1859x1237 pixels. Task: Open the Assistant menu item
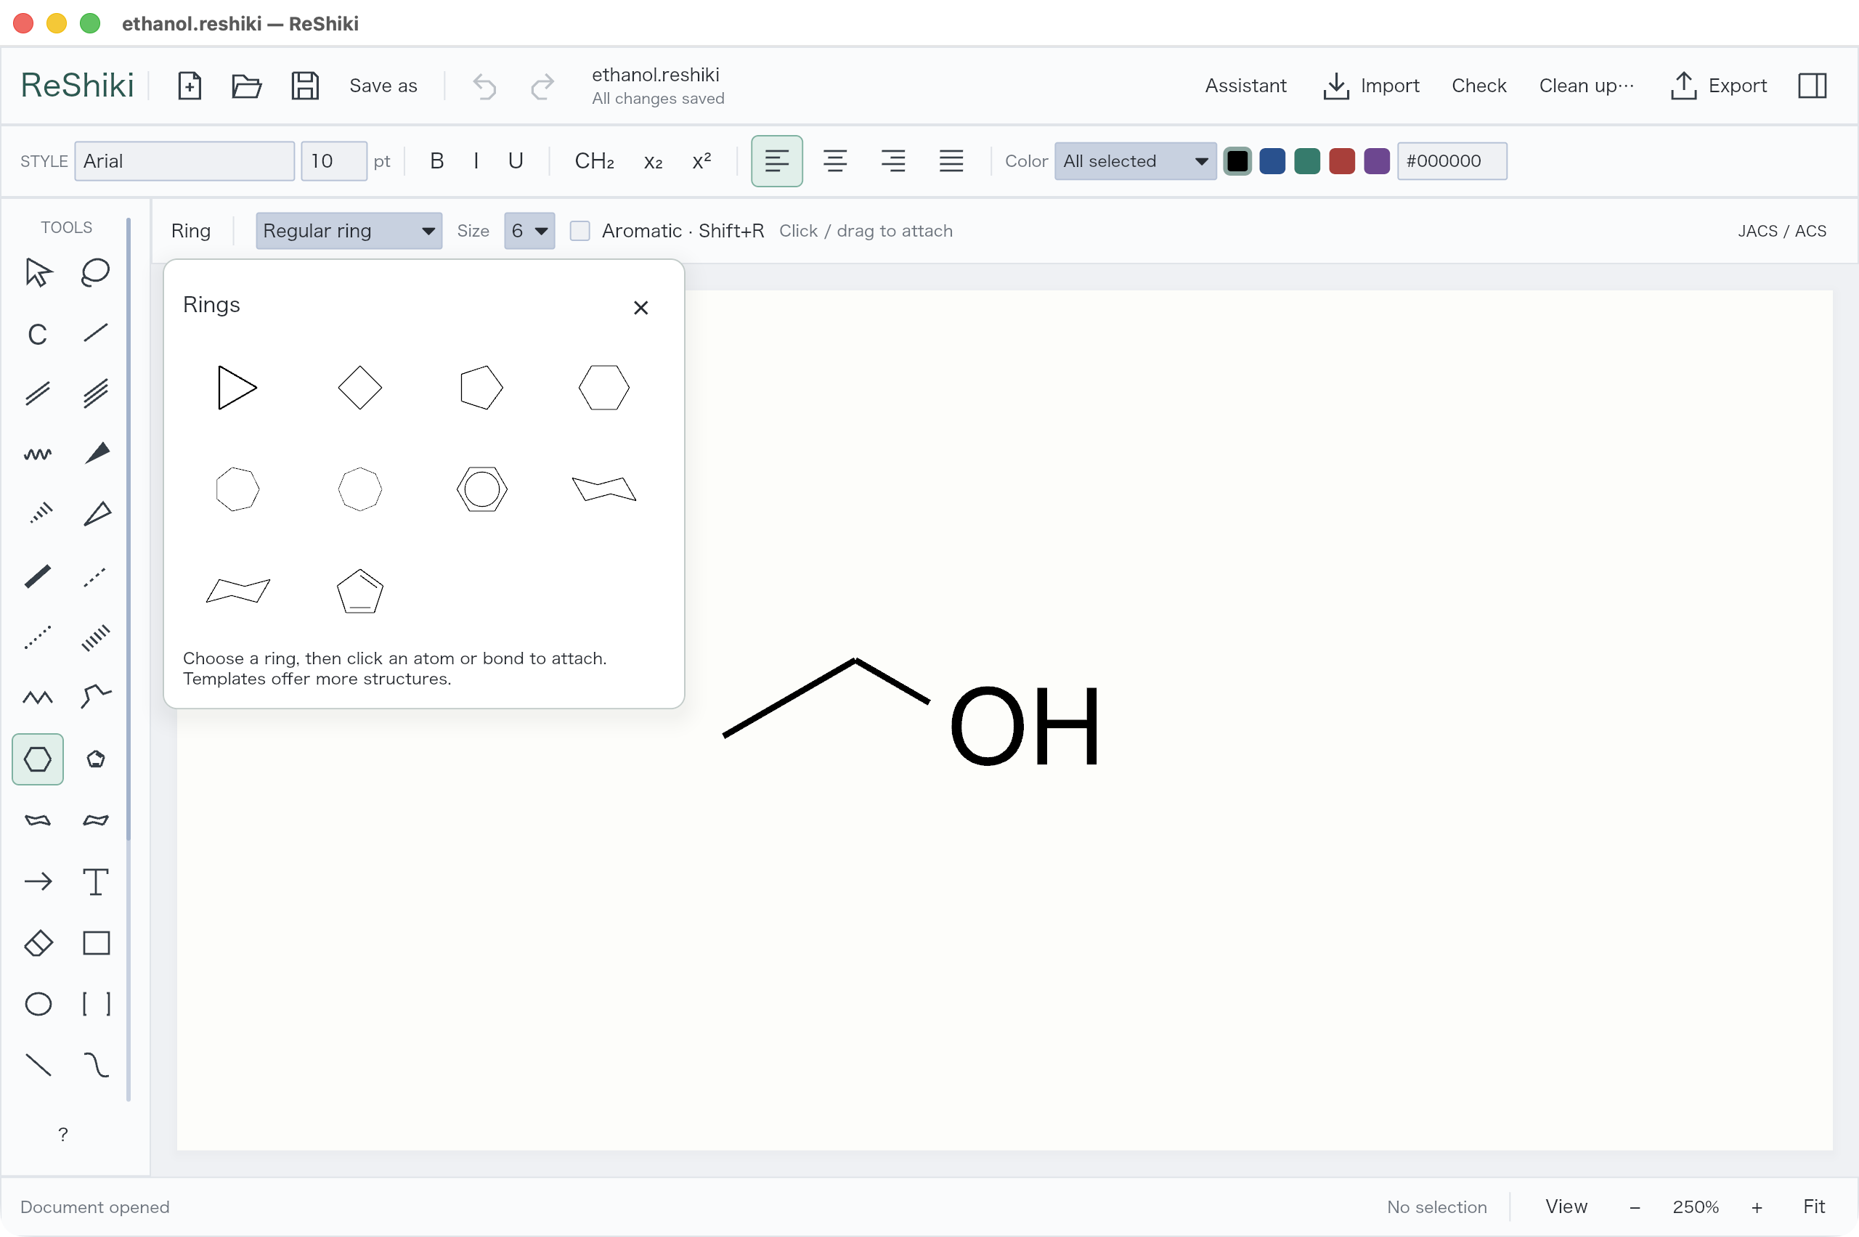point(1245,85)
